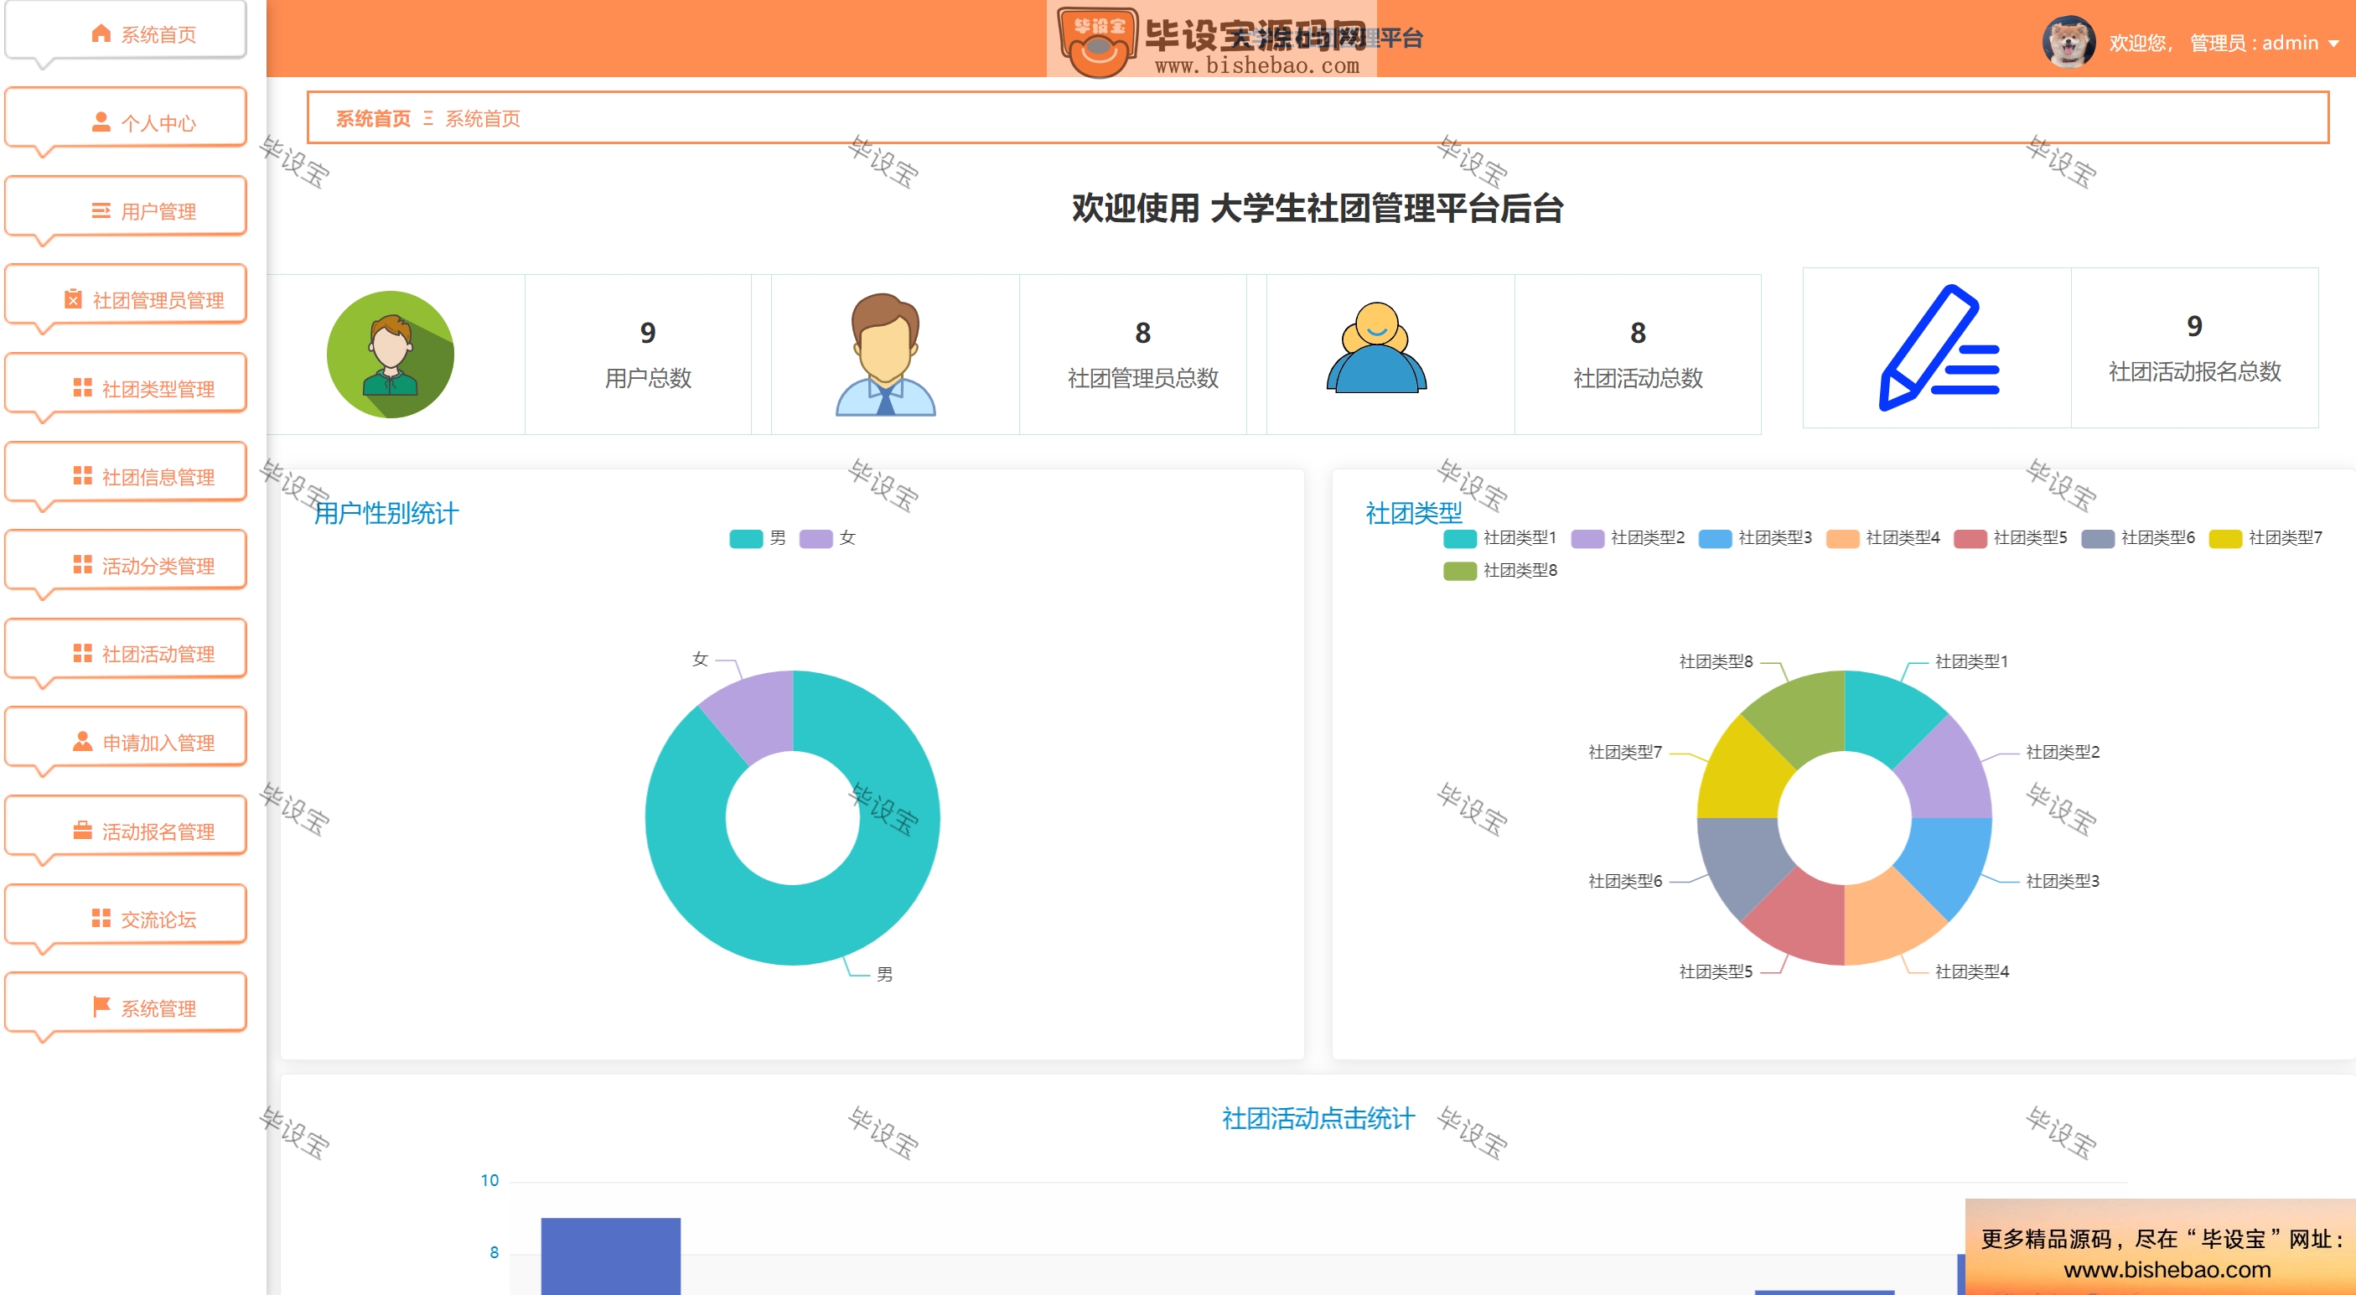Click the person icon beside 申请加入管理
The height and width of the screenshot is (1295, 2356).
point(82,742)
